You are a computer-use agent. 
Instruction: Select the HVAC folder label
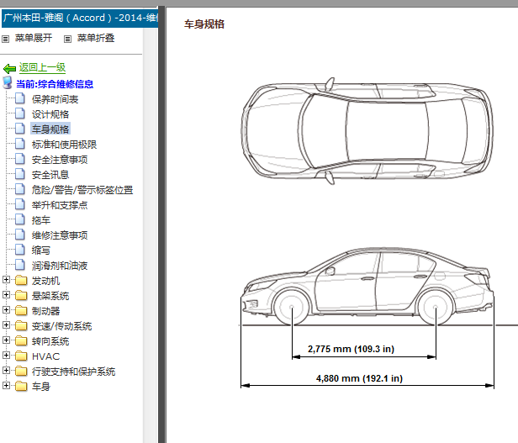pos(45,356)
